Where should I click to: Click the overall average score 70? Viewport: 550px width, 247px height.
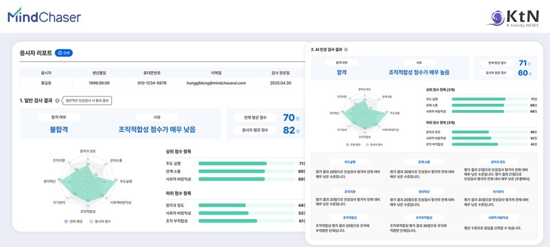click(x=289, y=117)
